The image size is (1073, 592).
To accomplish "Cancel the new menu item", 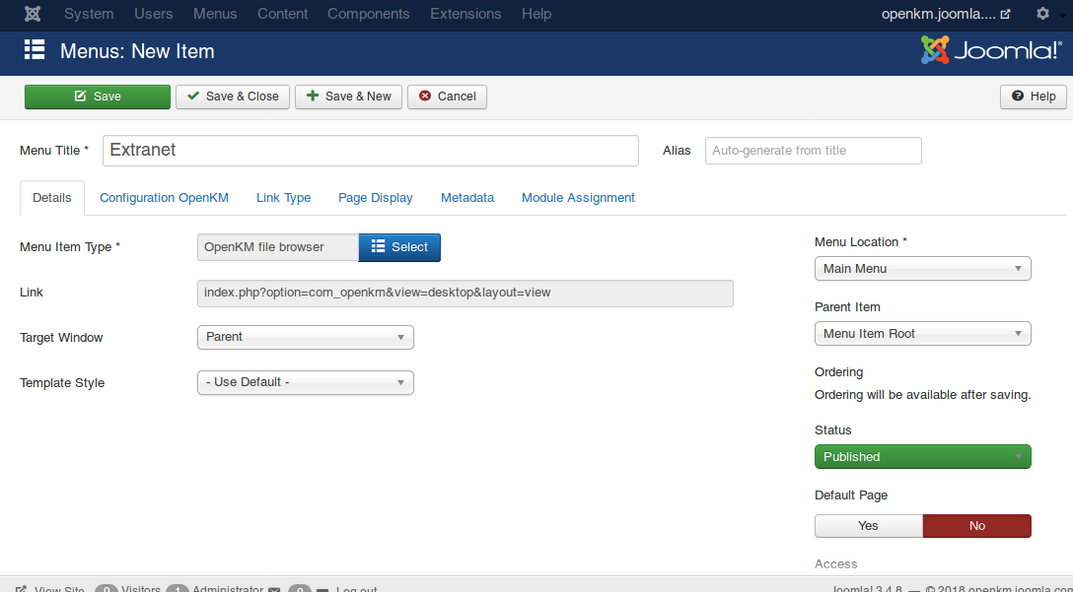I will point(447,97).
